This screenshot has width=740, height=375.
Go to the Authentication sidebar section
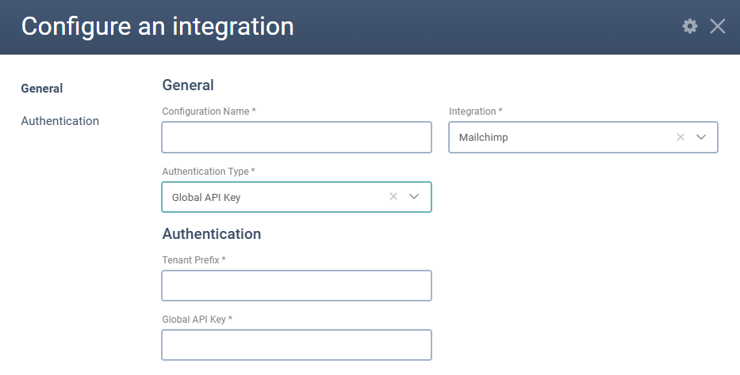(x=60, y=121)
